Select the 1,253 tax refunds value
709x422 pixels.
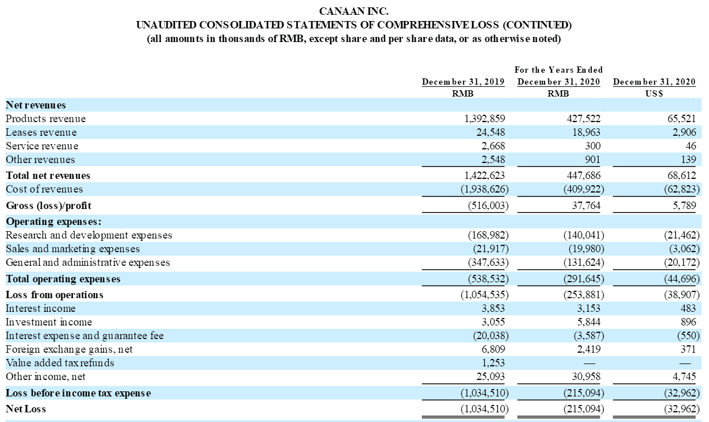(494, 363)
